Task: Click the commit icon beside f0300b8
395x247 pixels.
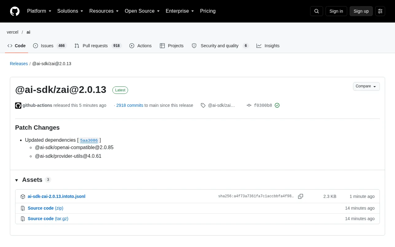Action: pyautogui.click(x=249, y=105)
